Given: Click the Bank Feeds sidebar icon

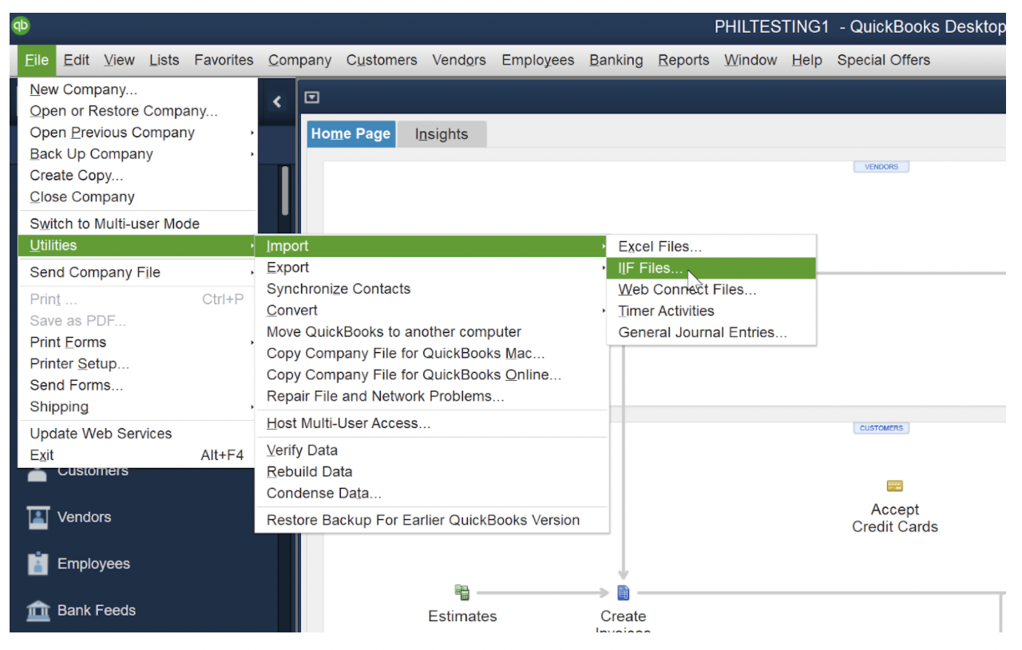Looking at the screenshot, I should pos(38,611).
